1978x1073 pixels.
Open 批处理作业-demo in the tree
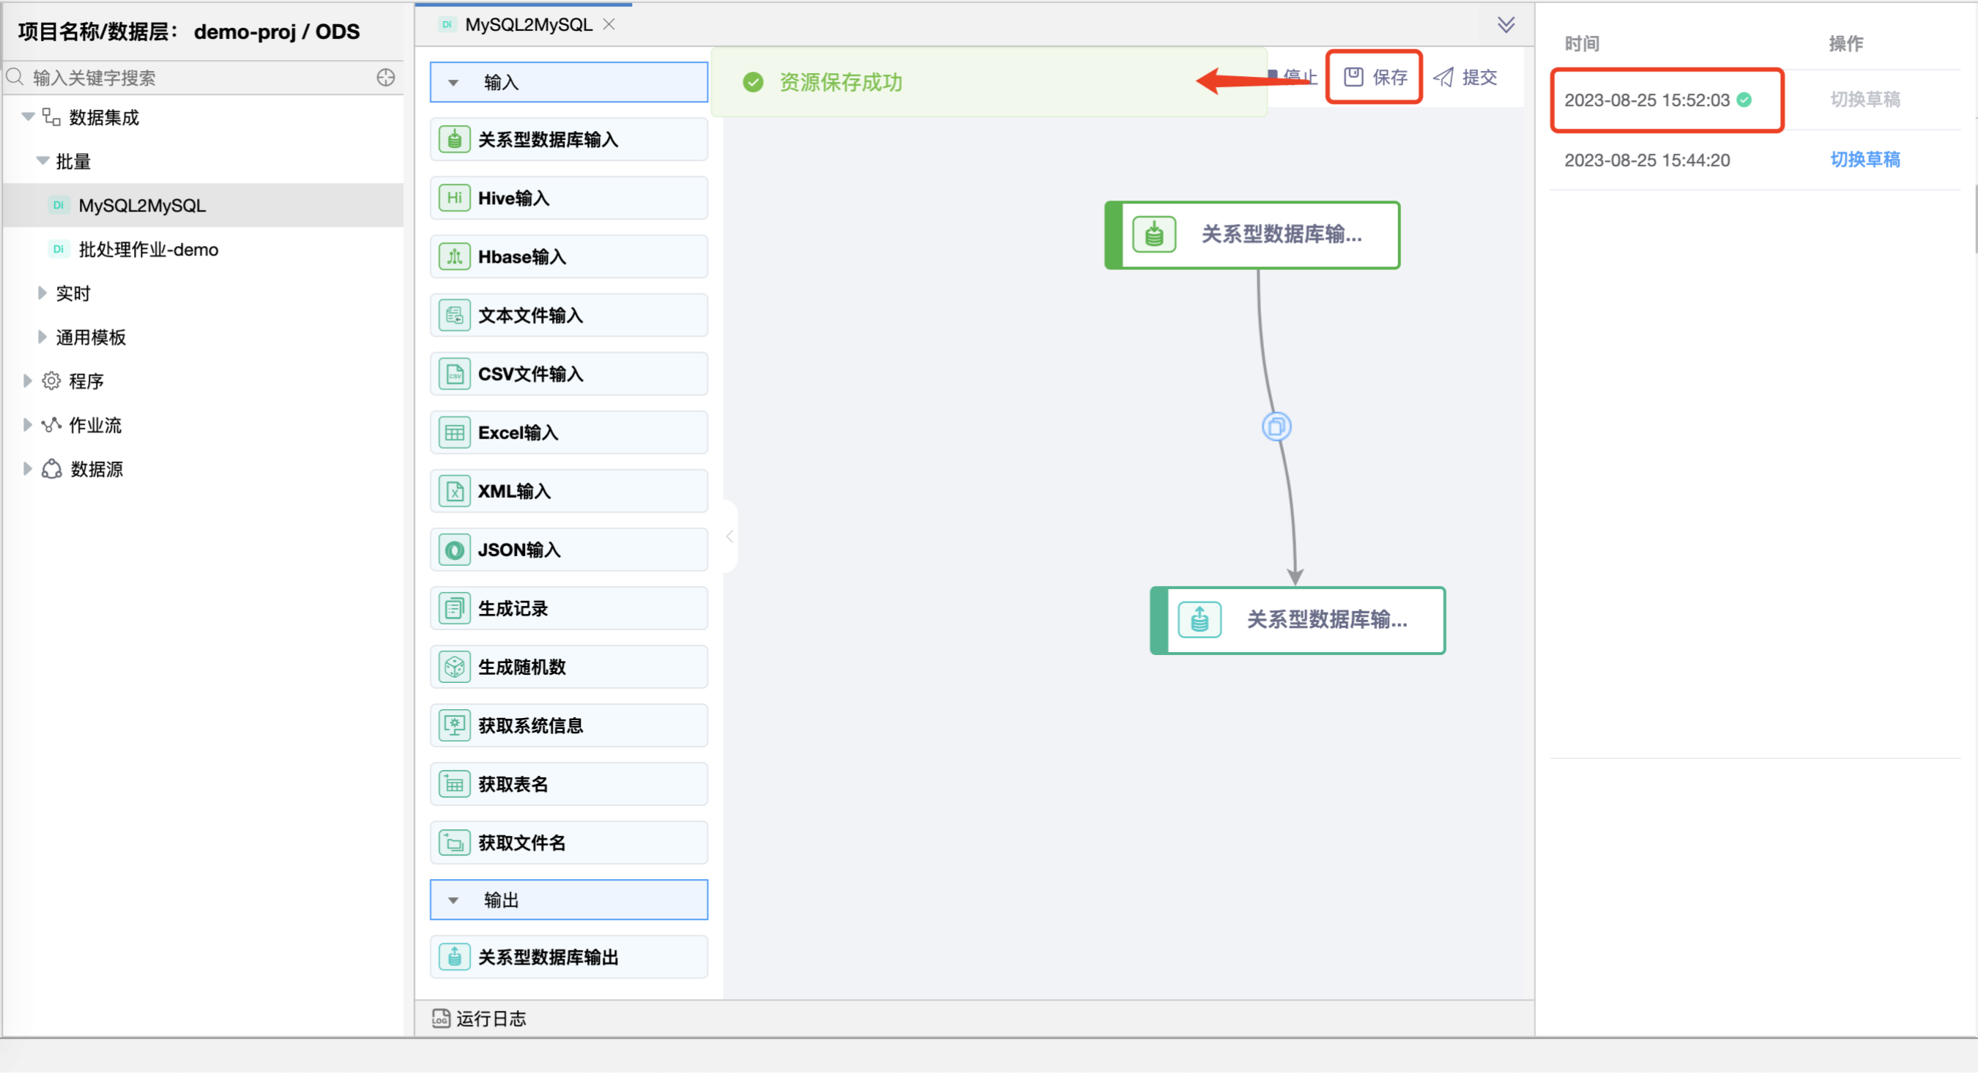[x=148, y=250]
